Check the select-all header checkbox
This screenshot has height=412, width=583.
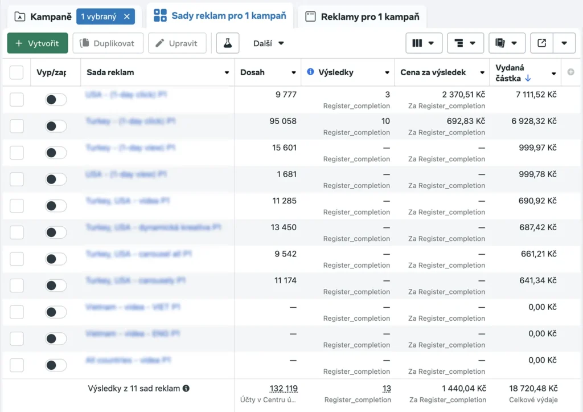pos(17,72)
